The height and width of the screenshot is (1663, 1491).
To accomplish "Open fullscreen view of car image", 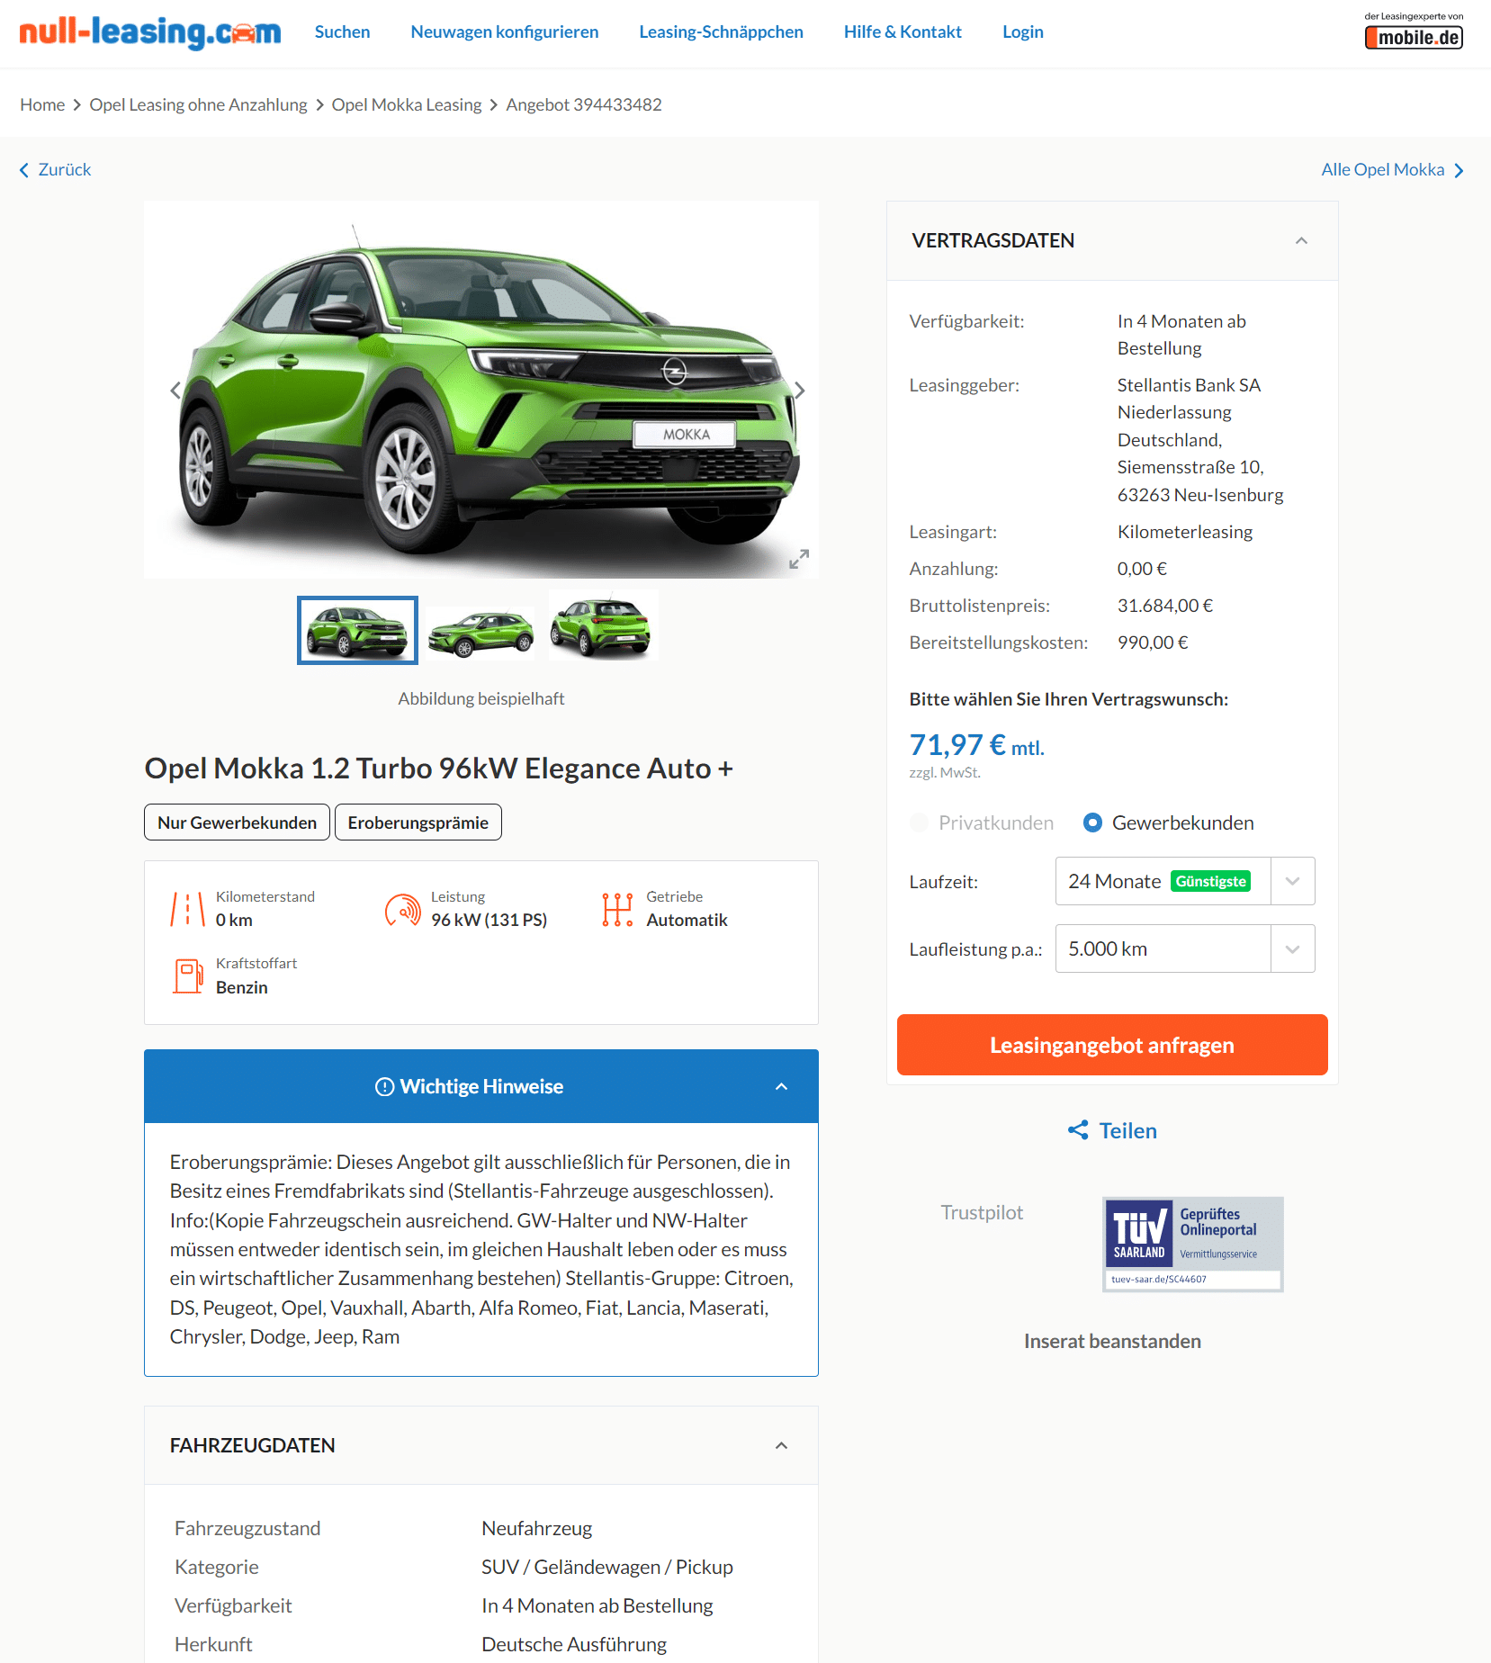I will point(799,559).
